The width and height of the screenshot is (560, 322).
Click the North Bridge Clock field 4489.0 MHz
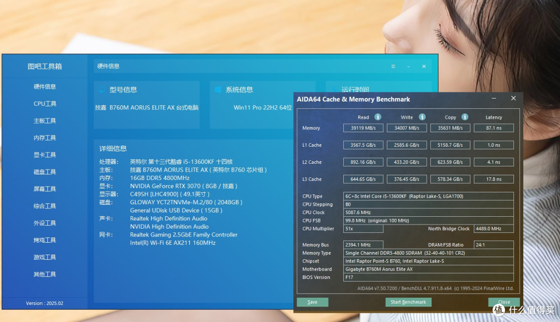pyautogui.click(x=494, y=229)
